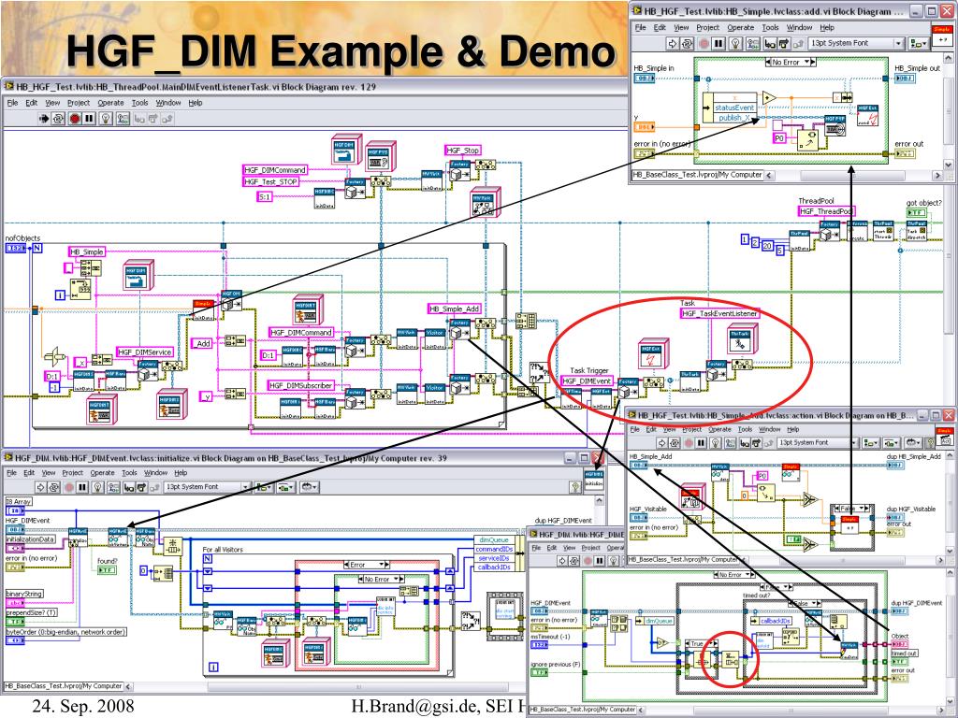
Task: Click Step Into in add.vi window
Action: (x=770, y=43)
